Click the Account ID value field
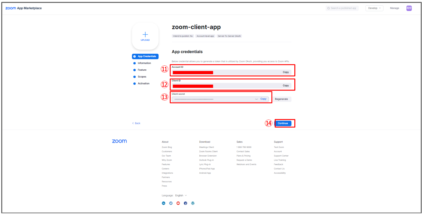Viewport: 422px width, 214px height. click(231, 72)
